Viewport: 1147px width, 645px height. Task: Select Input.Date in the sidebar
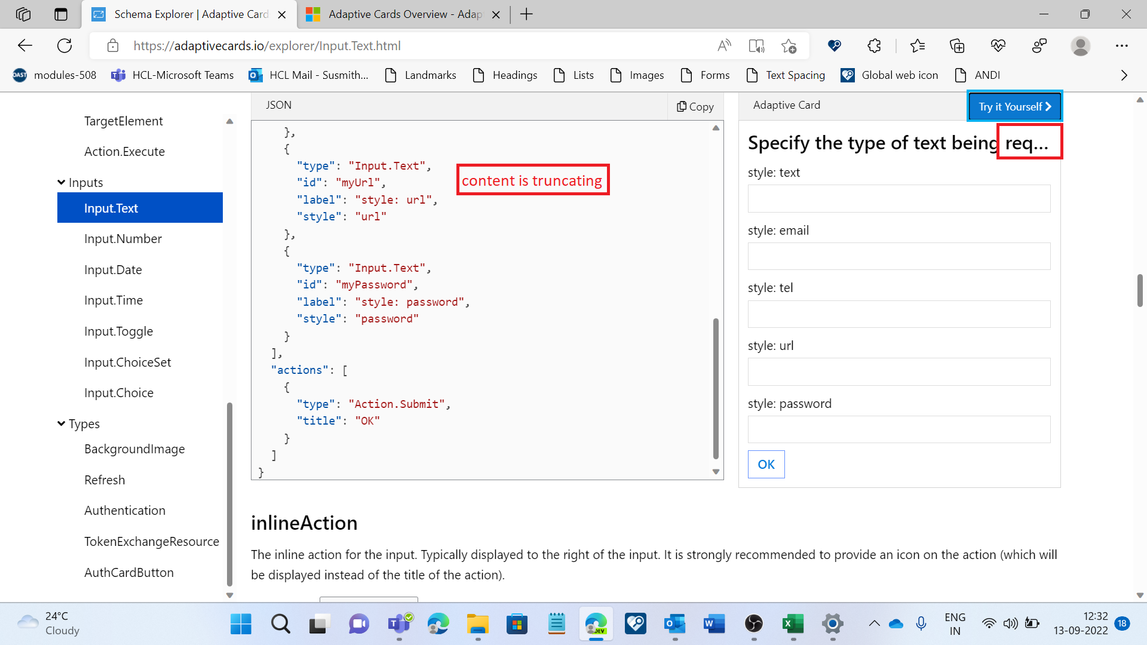(x=113, y=269)
